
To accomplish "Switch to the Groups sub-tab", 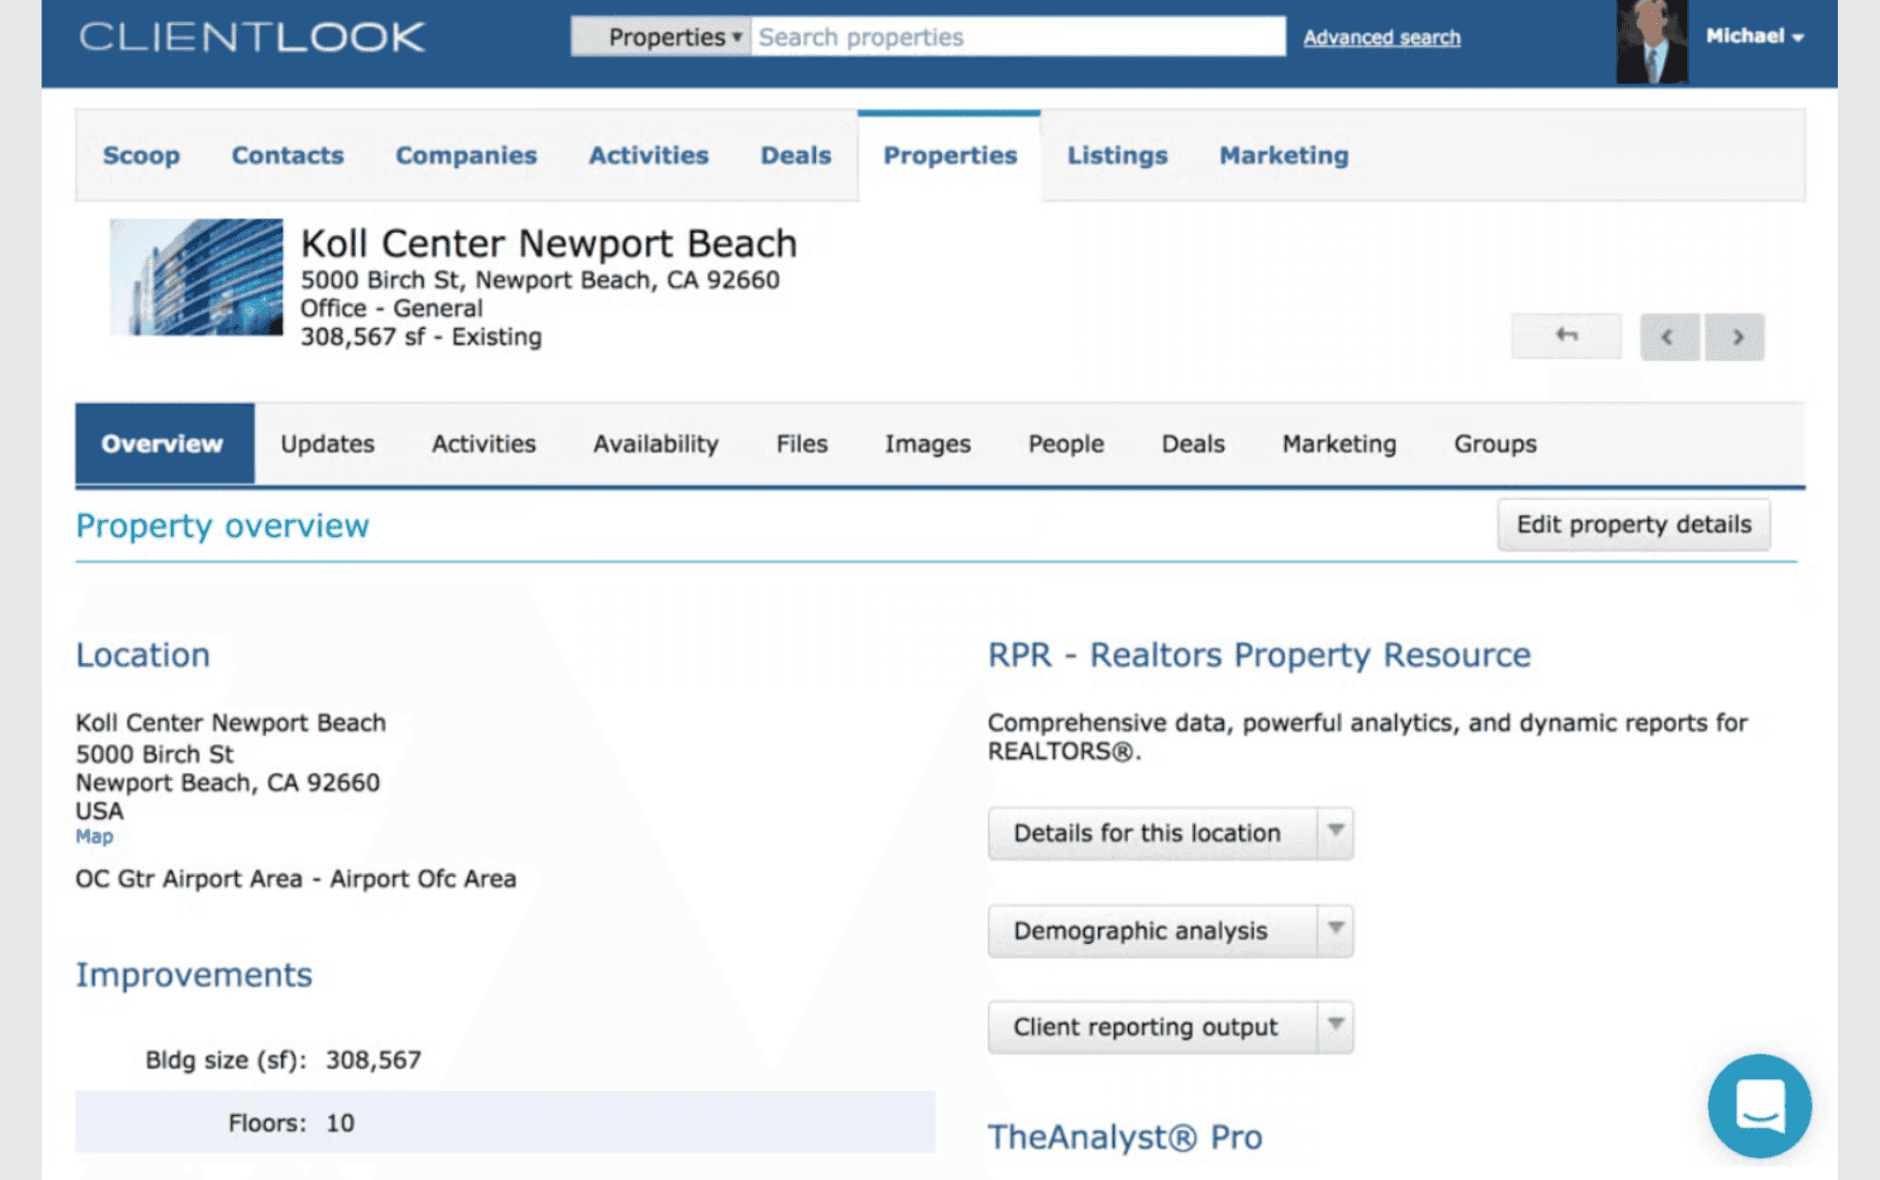I will (1495, 444).
